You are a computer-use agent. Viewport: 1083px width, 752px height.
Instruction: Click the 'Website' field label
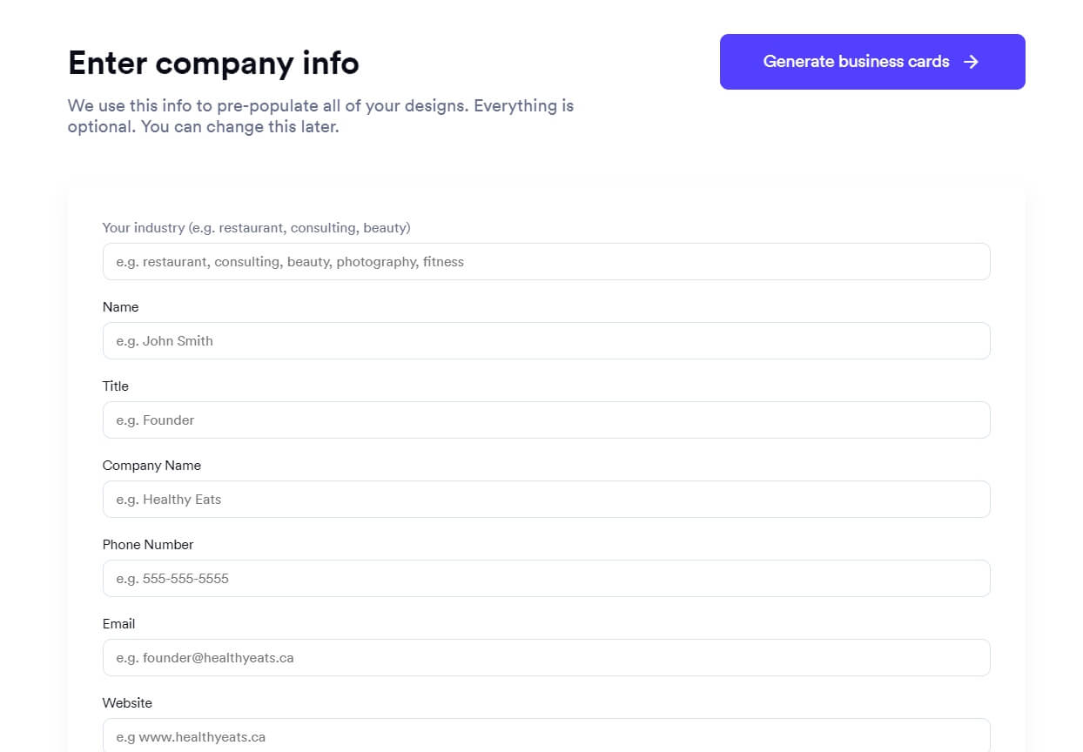click(x=127, y=703)
